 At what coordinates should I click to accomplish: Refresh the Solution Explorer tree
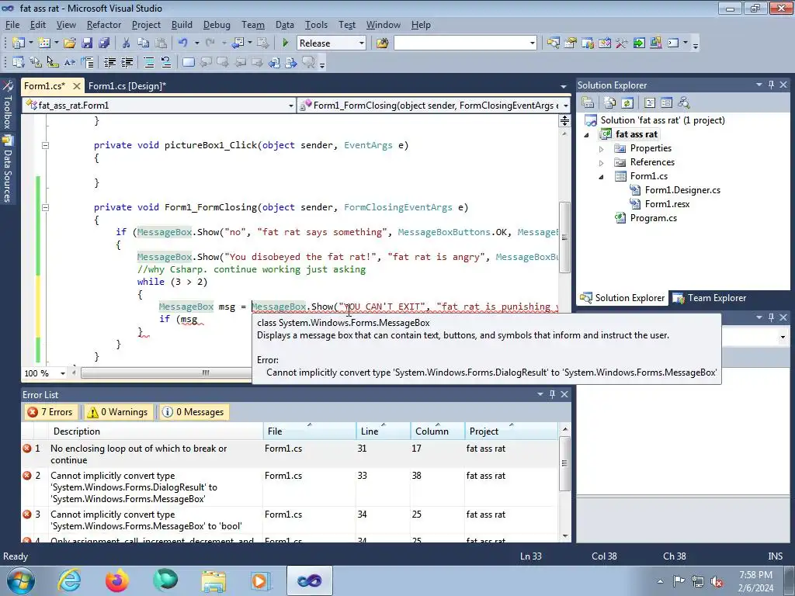[627, 103]
